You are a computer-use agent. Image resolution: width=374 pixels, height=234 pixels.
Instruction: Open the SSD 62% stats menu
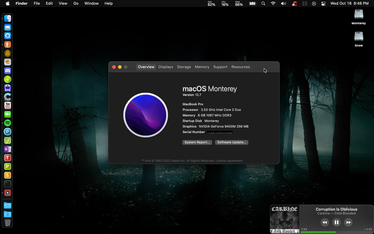point(211,4)
